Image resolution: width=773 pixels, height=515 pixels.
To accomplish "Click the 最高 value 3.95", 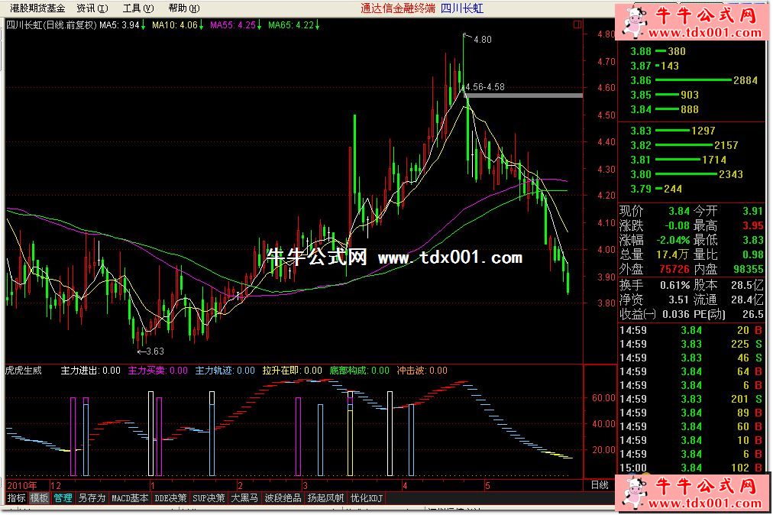I will point(753,226).
